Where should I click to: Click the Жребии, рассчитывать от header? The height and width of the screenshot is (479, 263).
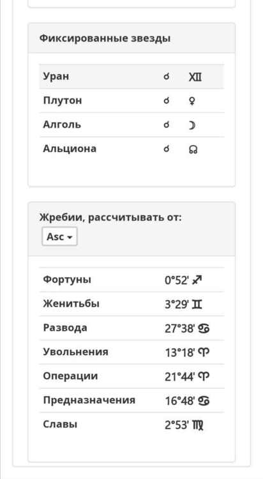point(110,218)
